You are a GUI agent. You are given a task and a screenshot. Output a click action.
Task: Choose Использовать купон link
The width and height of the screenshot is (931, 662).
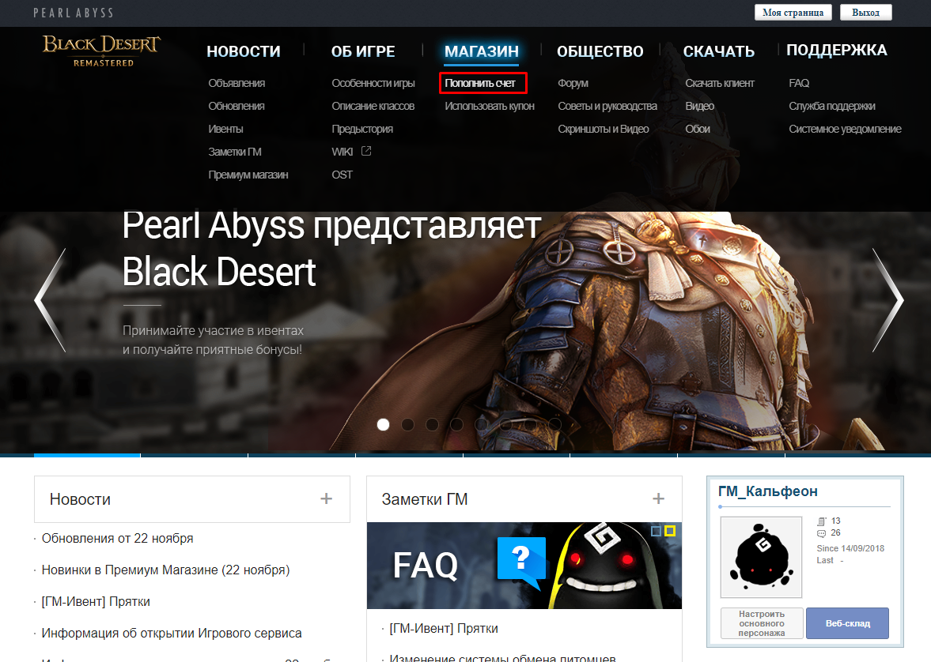490,106
